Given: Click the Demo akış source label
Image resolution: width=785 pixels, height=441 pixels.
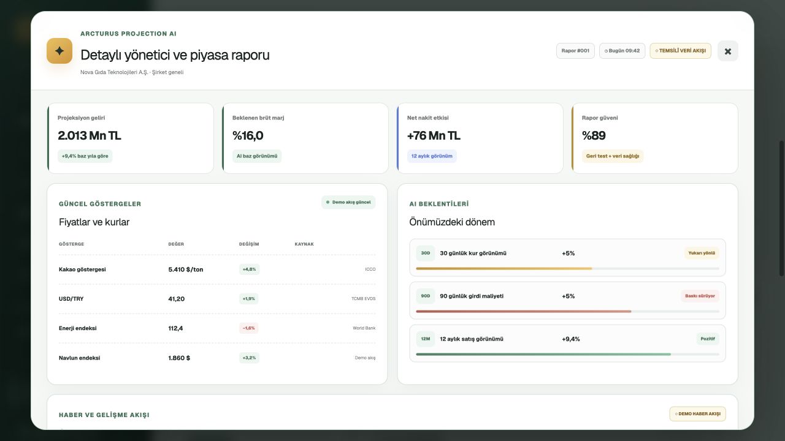Looking at the screenshot, I should point(365,358).
